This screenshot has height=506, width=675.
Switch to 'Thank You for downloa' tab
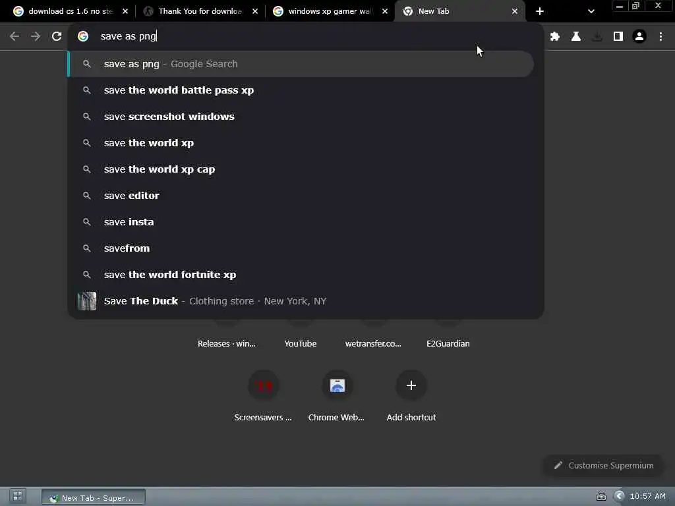point(199,11)
